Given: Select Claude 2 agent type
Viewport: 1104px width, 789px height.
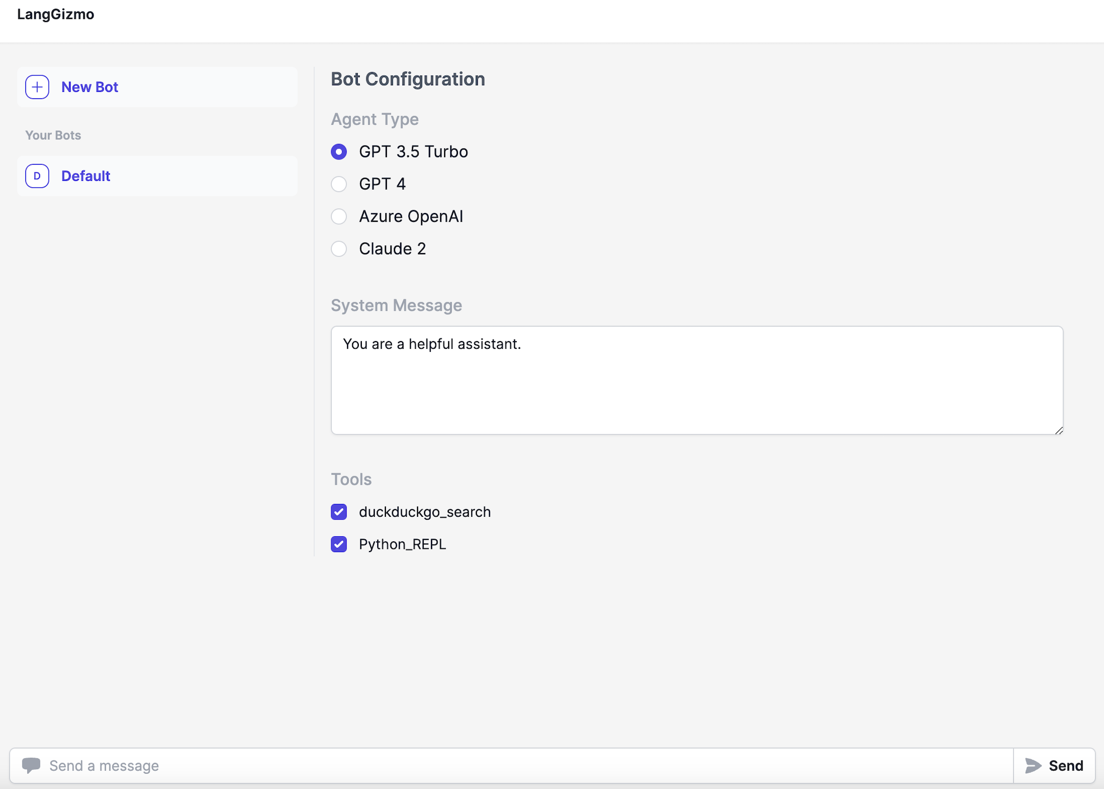Looking at the screenshot, I should tap(340, 249).
